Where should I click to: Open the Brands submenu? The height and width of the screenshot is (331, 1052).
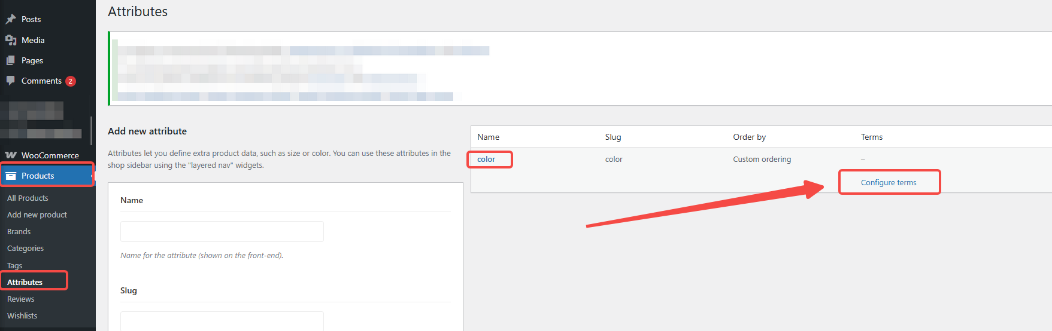tap(19, 231)
